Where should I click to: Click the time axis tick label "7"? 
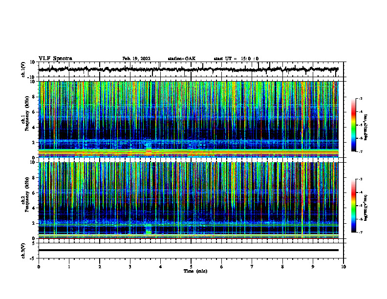click(252, 267)
